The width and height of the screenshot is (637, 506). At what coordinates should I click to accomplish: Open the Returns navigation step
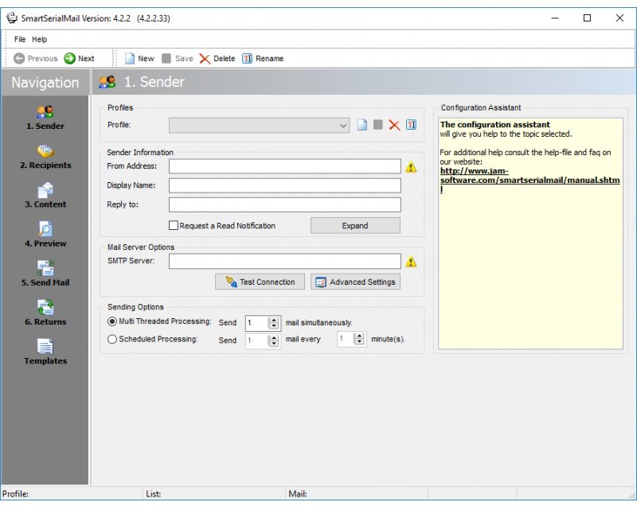click(45, 313)
